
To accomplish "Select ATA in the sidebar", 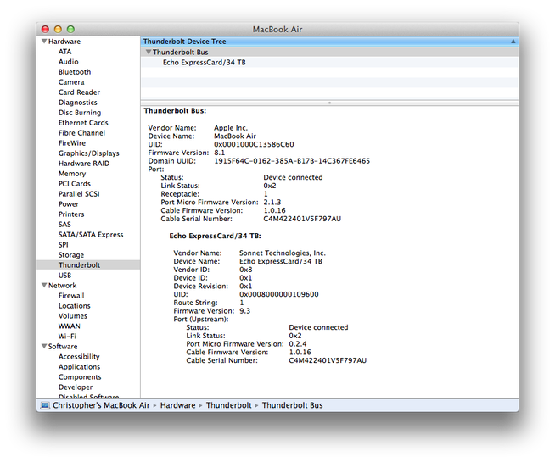I will (x=64, y=52).
